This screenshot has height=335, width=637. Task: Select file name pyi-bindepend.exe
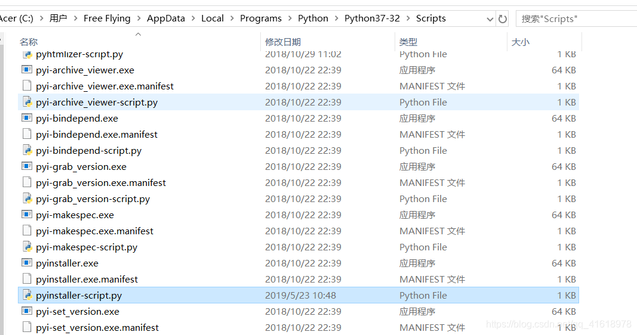[77, 119]
